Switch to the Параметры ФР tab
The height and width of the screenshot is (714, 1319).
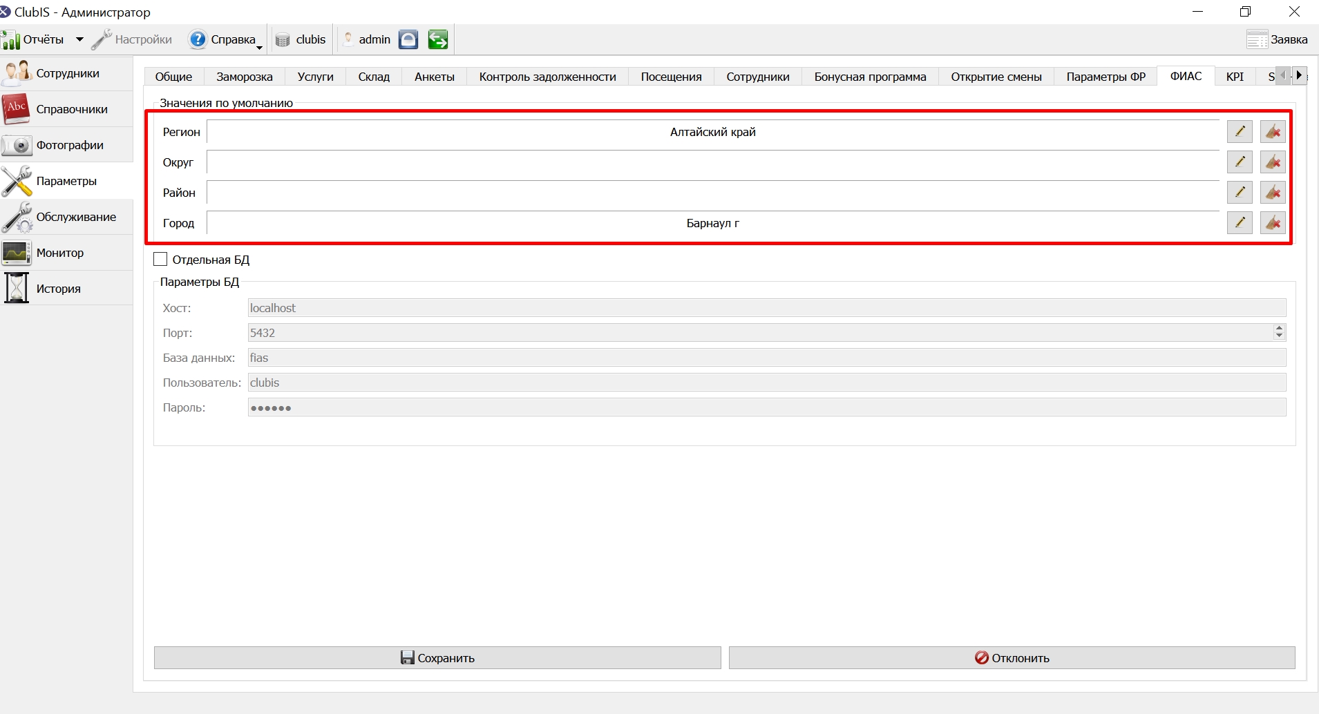click(x=1106, y=77)
